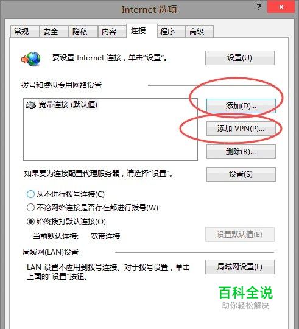Click the help question mark icon
This screenshot has width=299, height=329.
[259, 7]
